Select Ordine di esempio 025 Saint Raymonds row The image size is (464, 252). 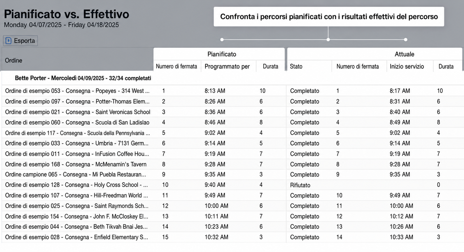[x=232, y=206]
